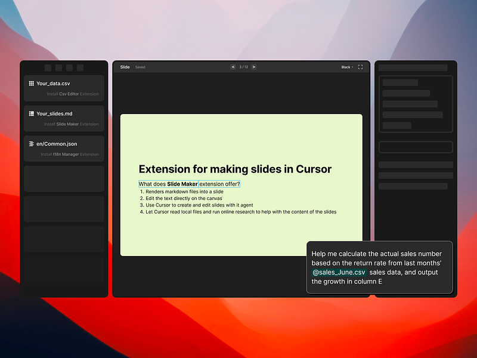Open the Your_data.csv file card
Viewport: 477px width, 358px height.
coord(64,88)
